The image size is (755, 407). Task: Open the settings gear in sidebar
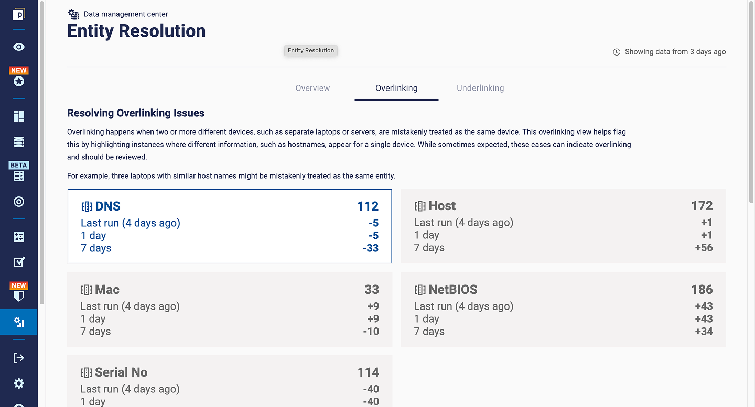click(x=19, y=383)
